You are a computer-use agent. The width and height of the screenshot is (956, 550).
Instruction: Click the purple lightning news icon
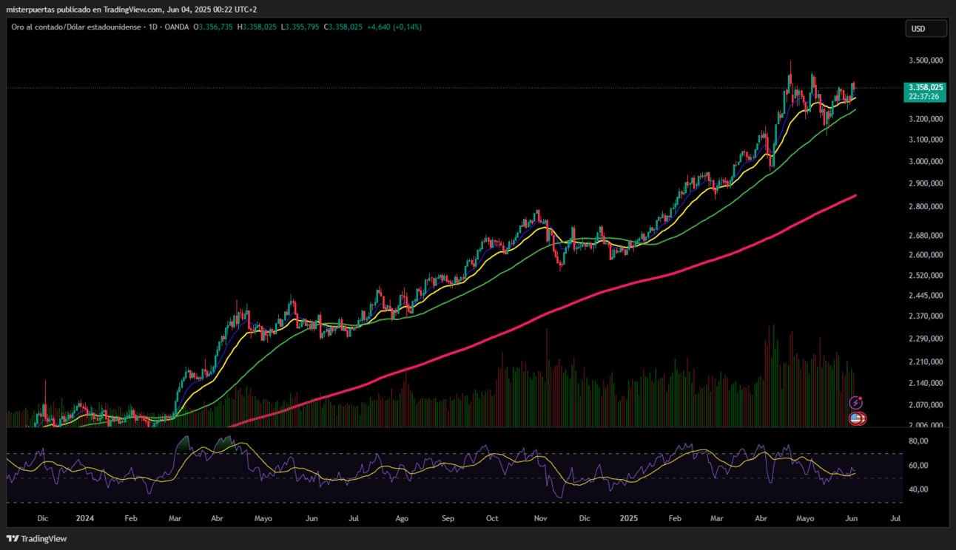tap(856, 403)
